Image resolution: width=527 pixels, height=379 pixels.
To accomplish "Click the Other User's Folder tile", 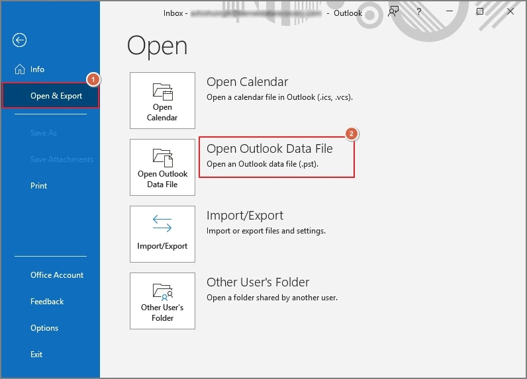I will pyautogui.click(x=162, y=301).
